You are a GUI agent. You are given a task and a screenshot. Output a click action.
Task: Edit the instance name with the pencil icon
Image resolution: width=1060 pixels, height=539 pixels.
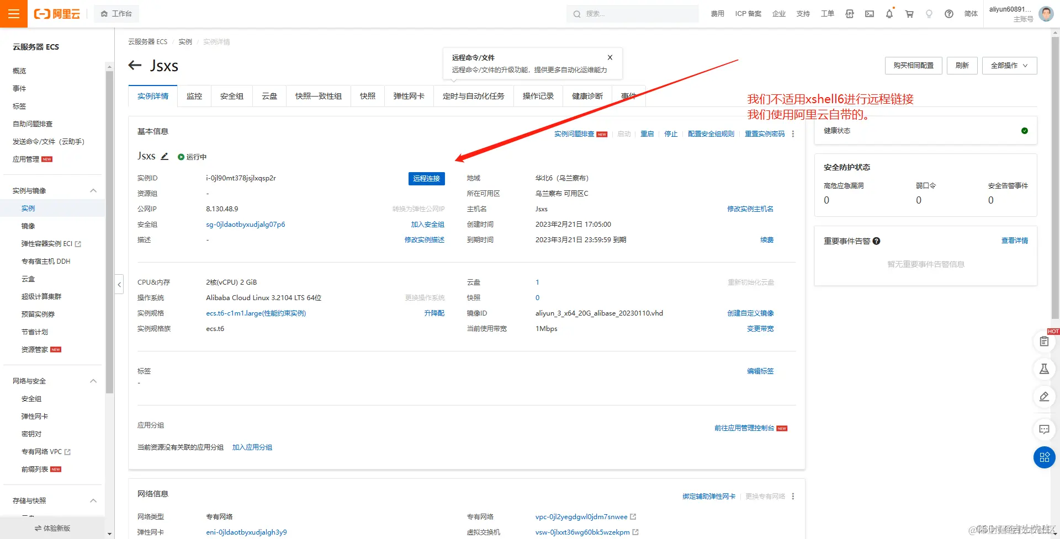[x=165, y=157]
